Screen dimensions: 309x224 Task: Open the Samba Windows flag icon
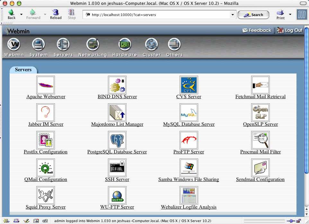[189, 168]
